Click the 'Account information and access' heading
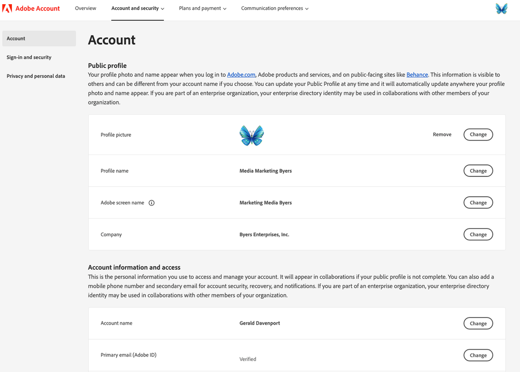 tap(134, 267)
